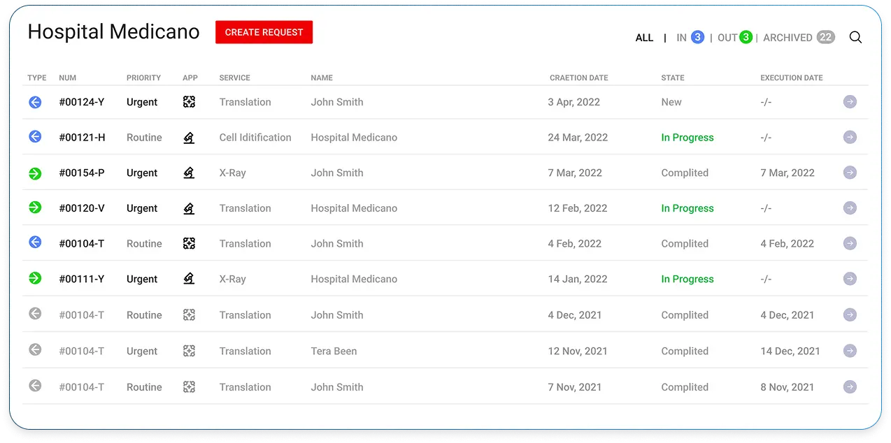Sort by the Creation Date column header

(x=578, y=78)
